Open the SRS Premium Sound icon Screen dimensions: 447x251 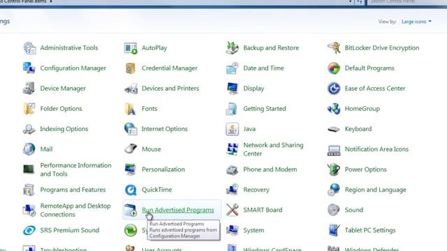(29, 230)
